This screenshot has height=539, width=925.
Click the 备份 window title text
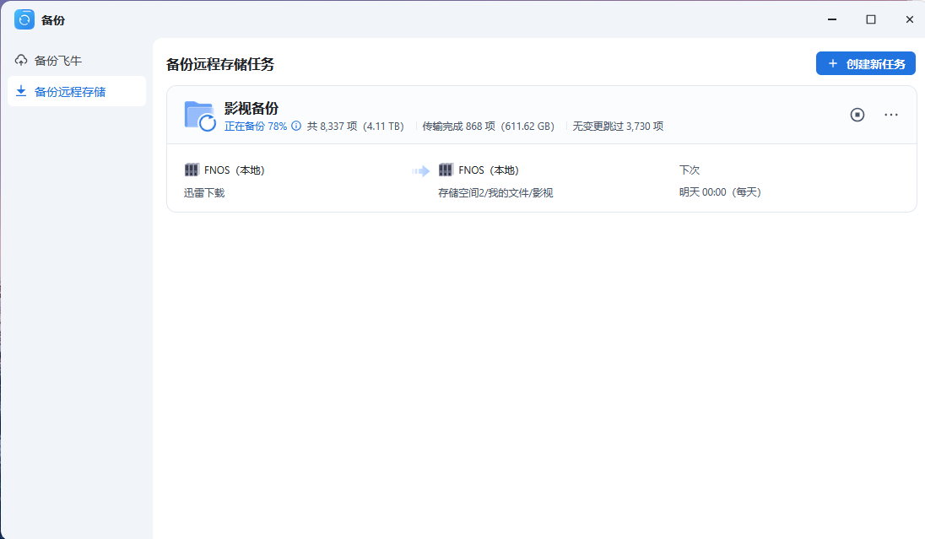[53, 20]
